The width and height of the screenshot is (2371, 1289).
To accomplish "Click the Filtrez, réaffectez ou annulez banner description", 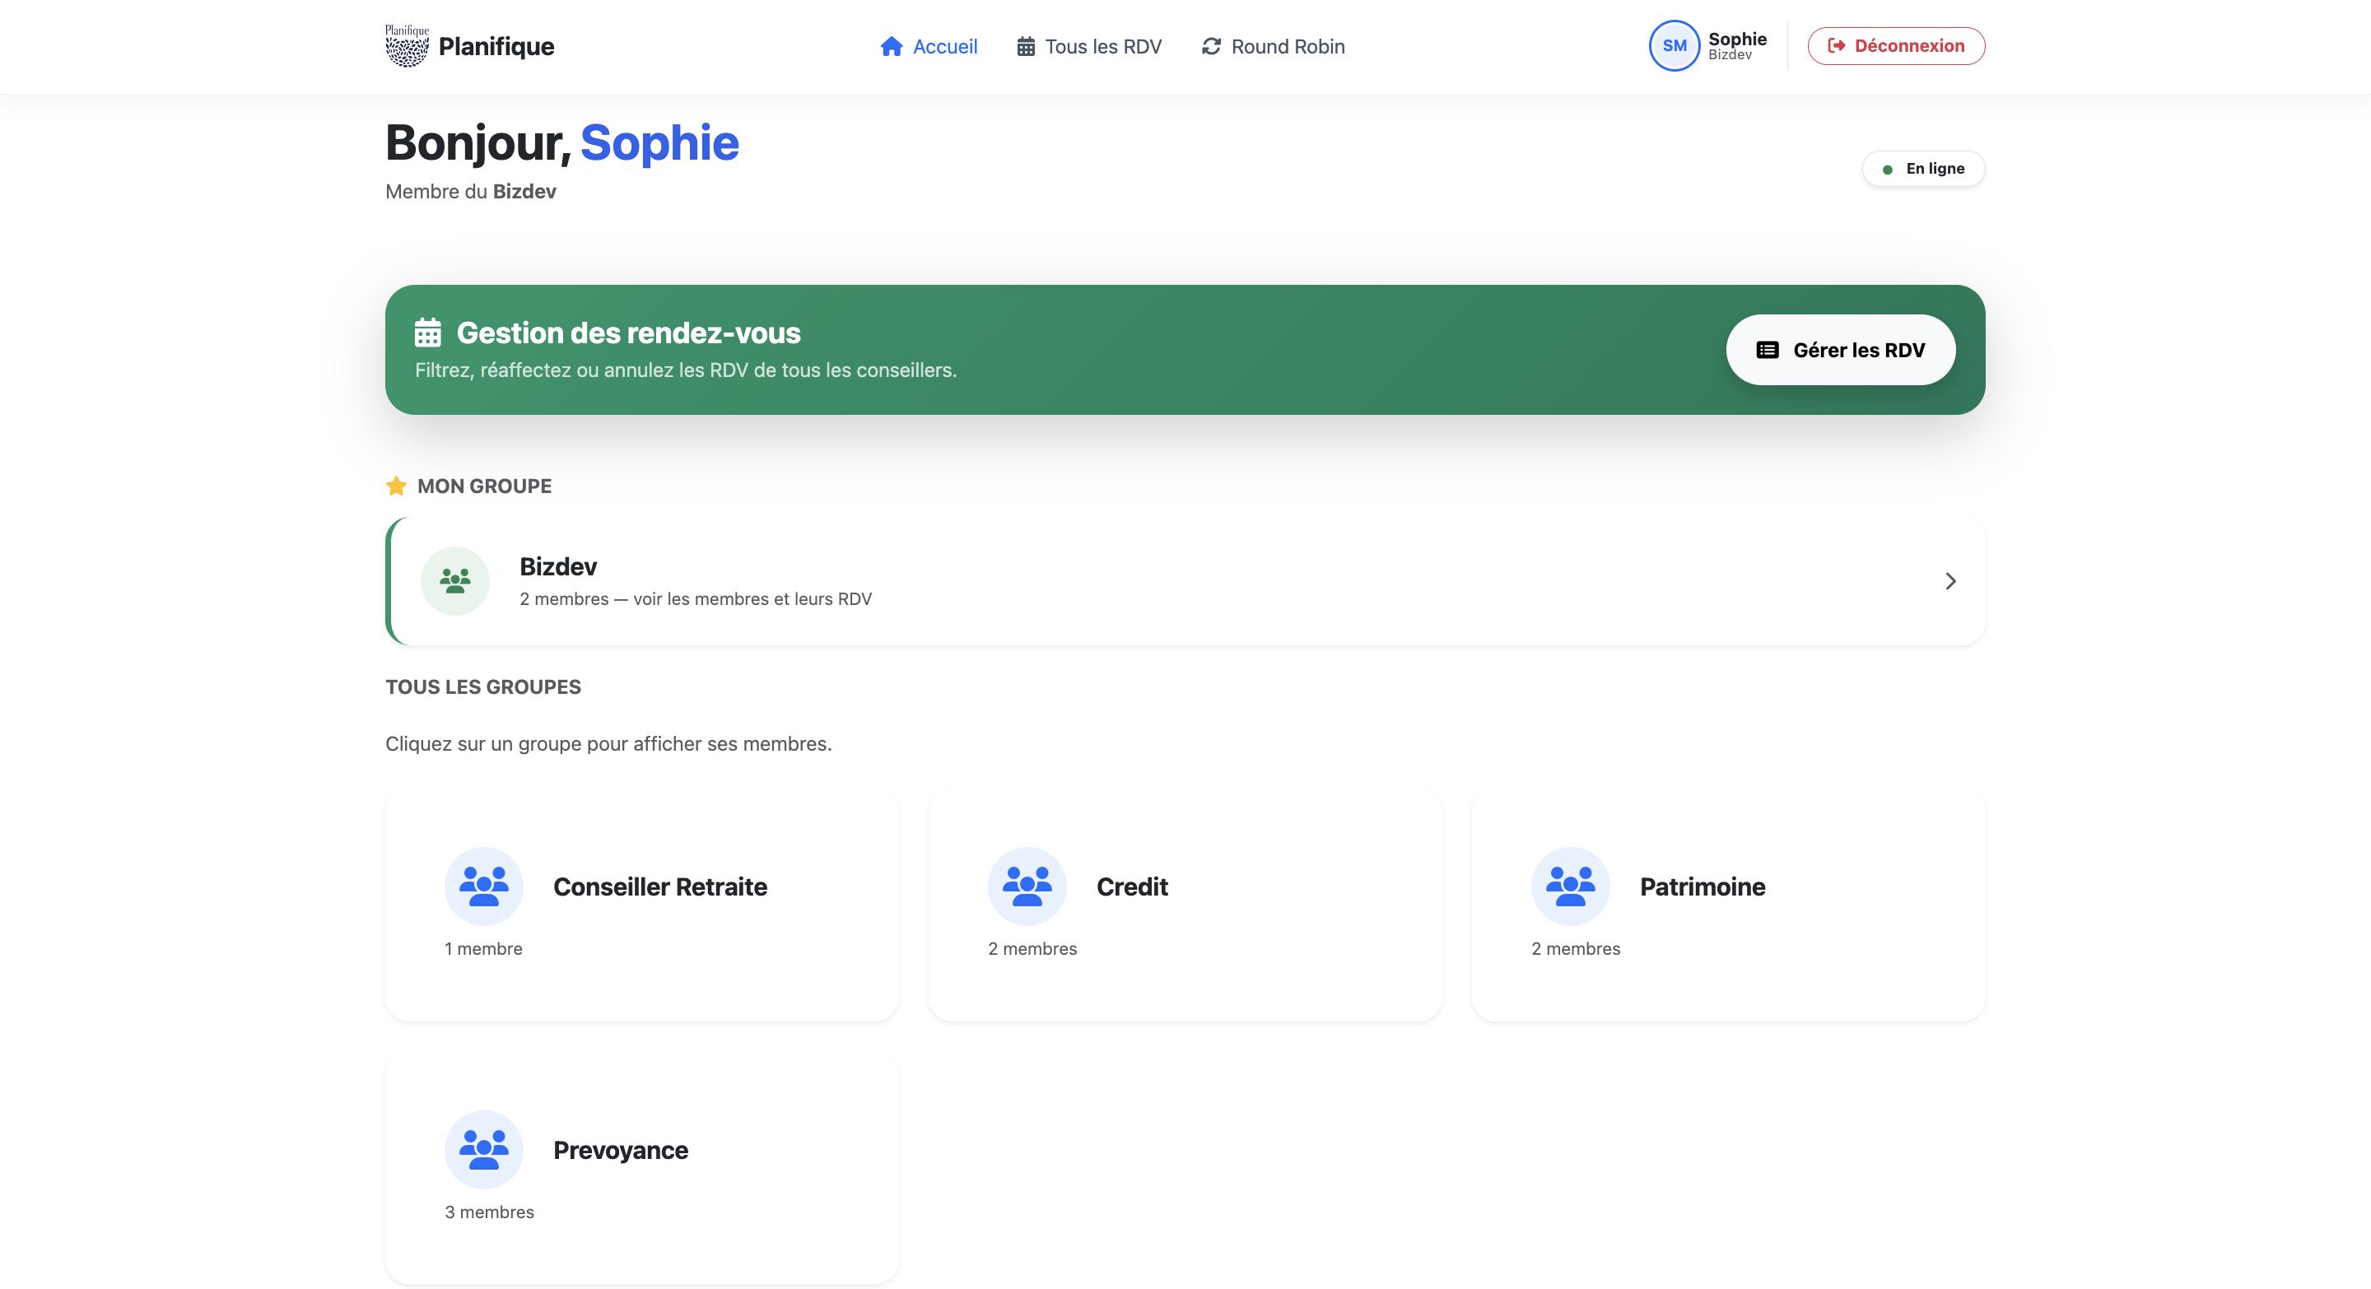I will click(x=686, y=370).
